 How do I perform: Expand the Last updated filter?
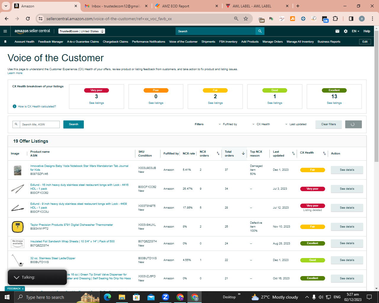click(296, 124)
